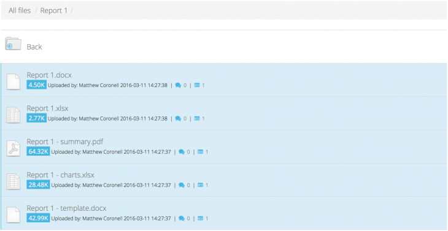This screenshot has height=231, width=448.
Task: Open comments icon for template.docx
Action: coord(182,219)
